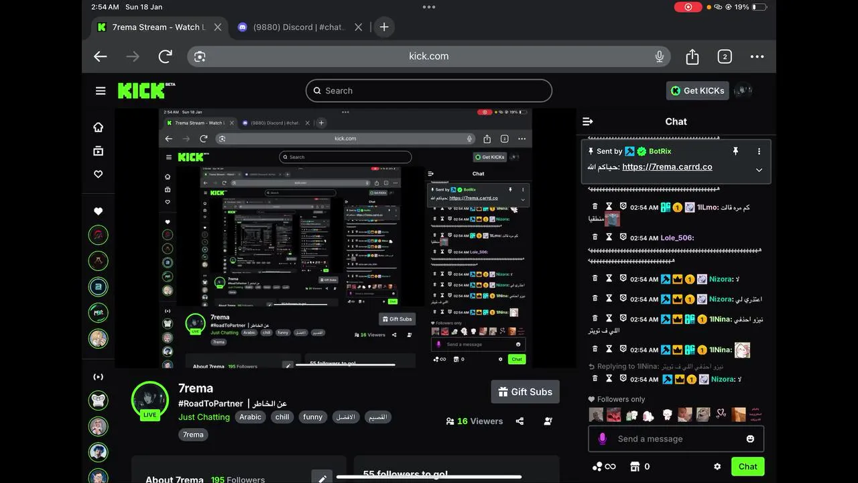The image size is (858, 483).
Task: Open a new browser tab with plus
Action: (384, 27)
